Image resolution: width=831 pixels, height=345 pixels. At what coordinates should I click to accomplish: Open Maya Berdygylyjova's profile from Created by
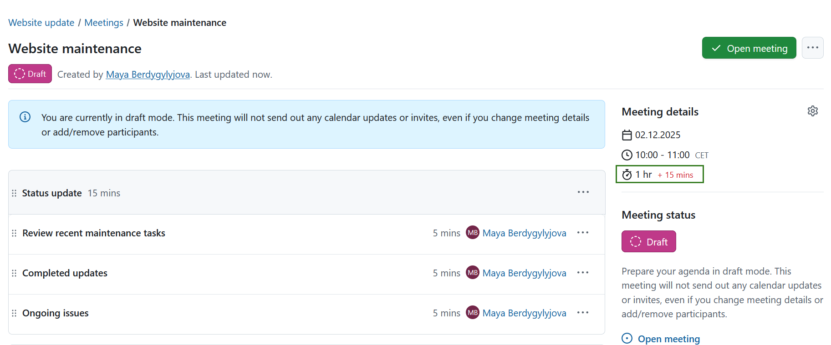[148, 75]
